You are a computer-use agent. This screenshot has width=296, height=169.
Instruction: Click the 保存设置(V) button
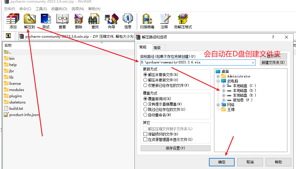tap(175, 148)
